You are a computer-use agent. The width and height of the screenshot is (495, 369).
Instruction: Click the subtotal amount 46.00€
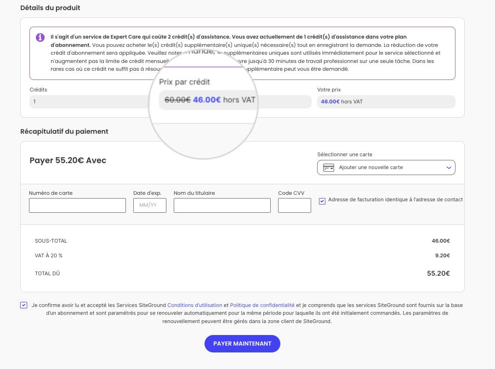coord(441,241)
